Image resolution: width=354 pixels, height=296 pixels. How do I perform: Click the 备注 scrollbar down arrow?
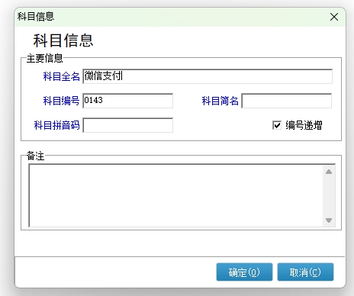(329, 220)
